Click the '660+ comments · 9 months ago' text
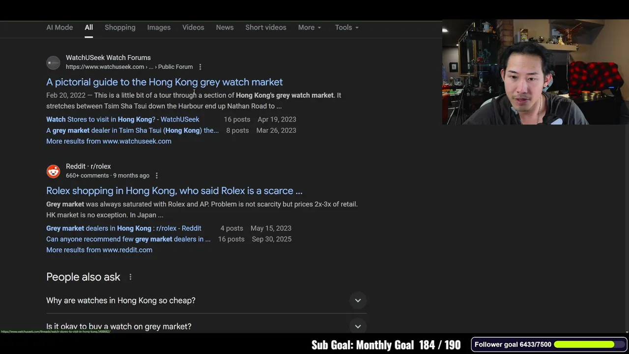This screenshot has width=629, height=354. tap(108, 176)
